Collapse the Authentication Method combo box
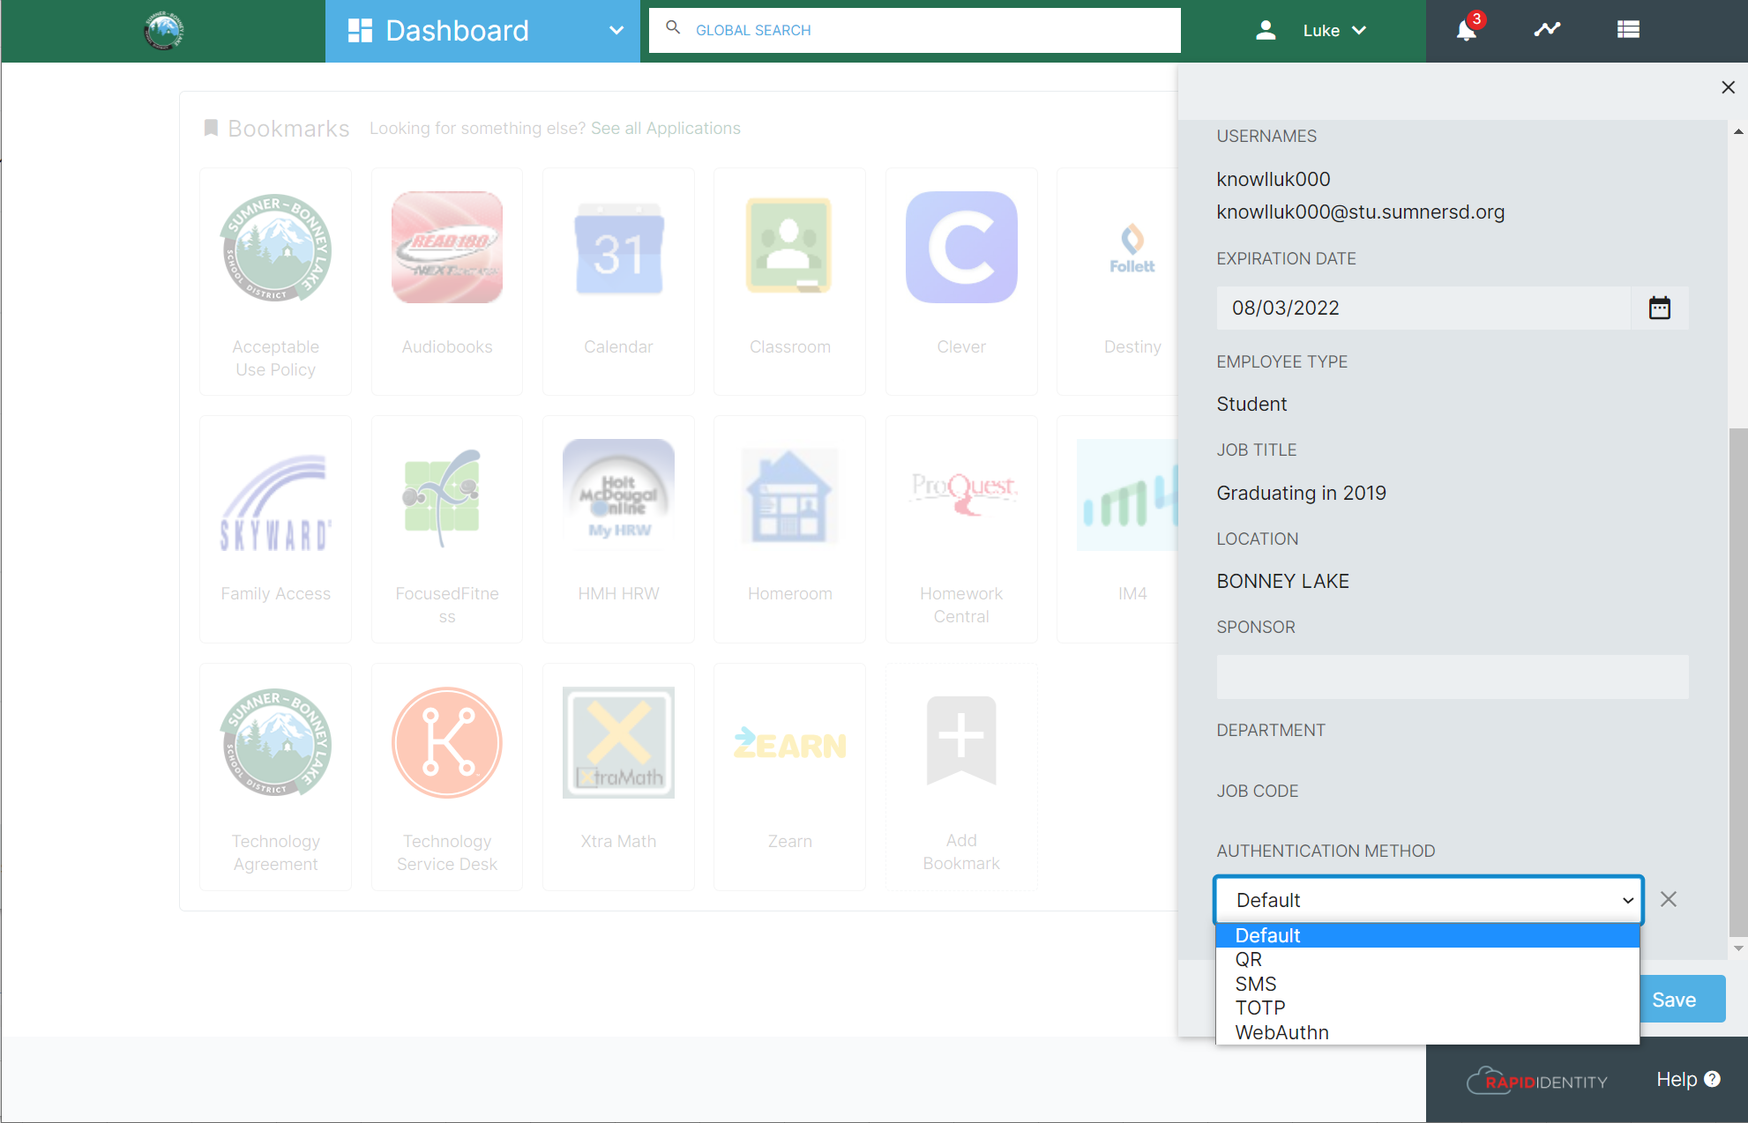This screenshot has width=1748, height=1123. point(1429,900)
